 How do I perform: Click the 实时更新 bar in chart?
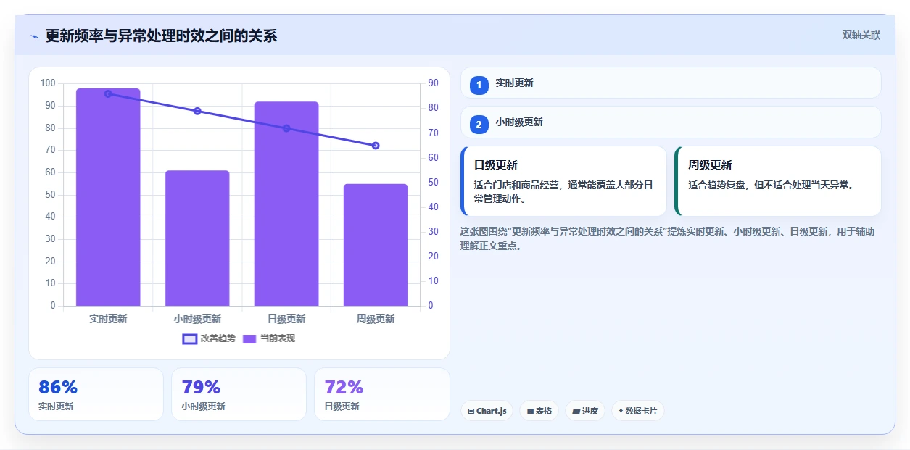(108, 197)
